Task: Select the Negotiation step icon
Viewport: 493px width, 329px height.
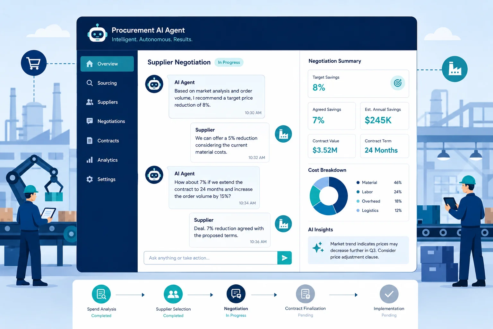Action: pyautogui.click(x=236, y=294)
